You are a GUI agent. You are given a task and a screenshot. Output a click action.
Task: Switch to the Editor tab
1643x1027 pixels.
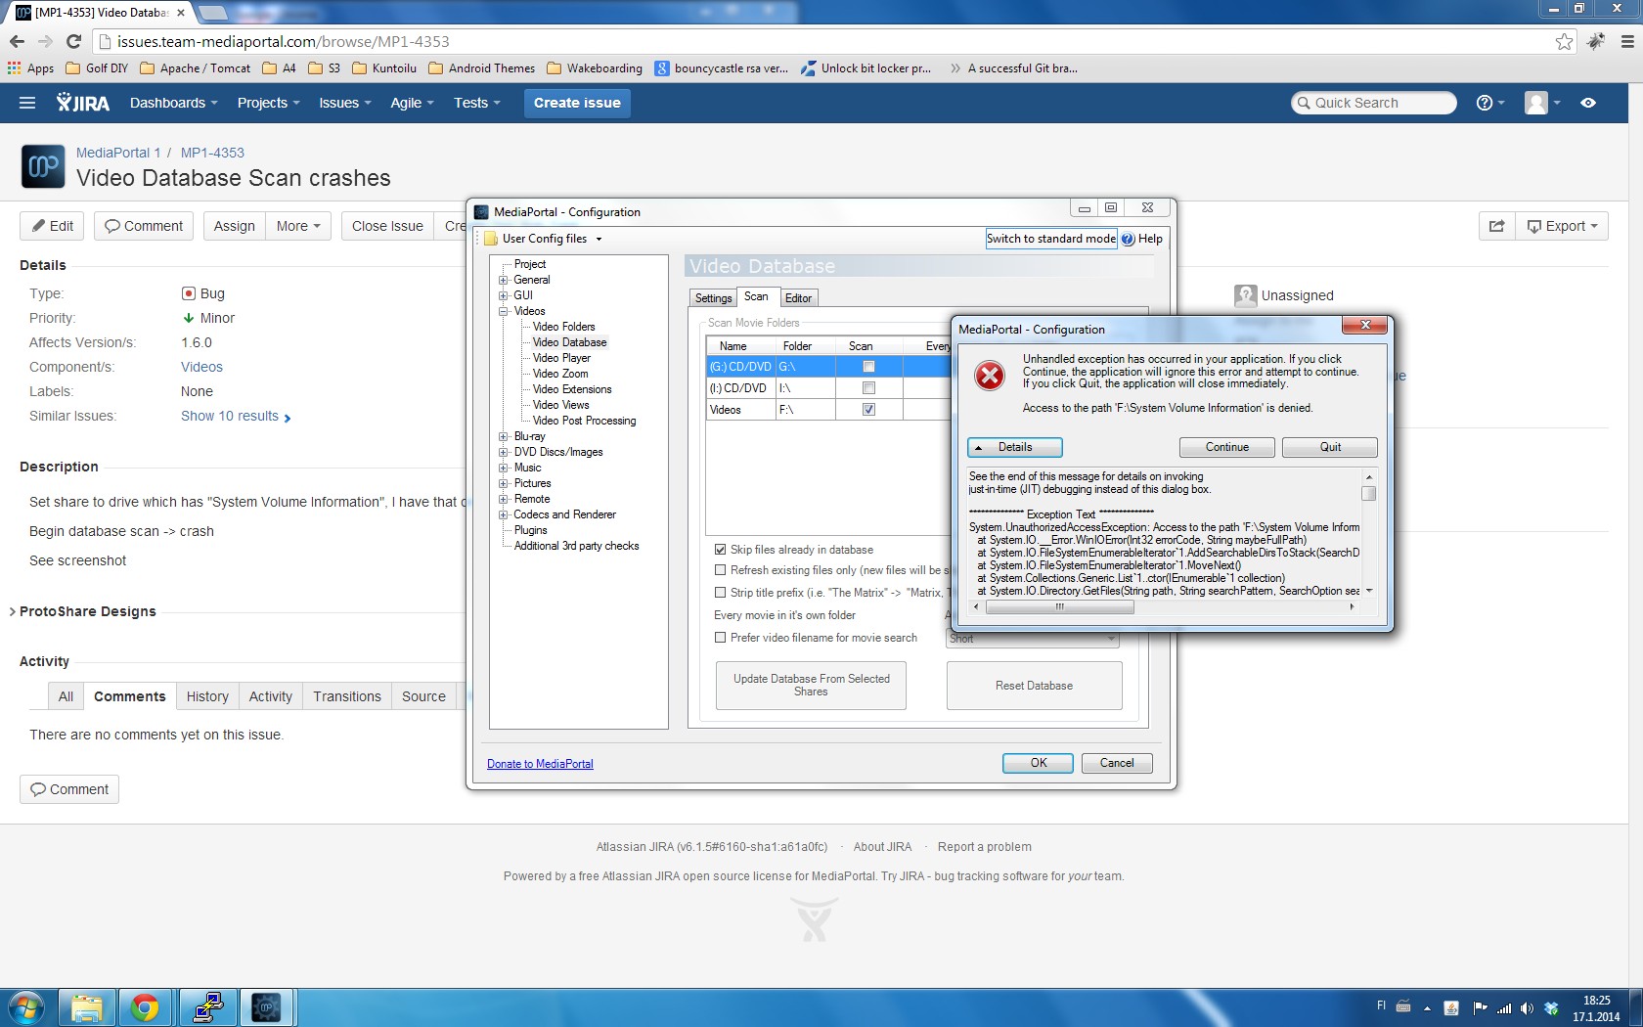pos(798,298)
